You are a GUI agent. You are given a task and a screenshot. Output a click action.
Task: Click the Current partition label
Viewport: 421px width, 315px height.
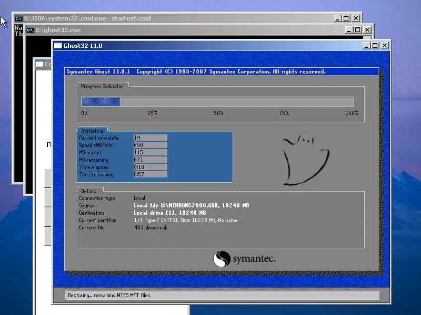click(x=98, y=220)
